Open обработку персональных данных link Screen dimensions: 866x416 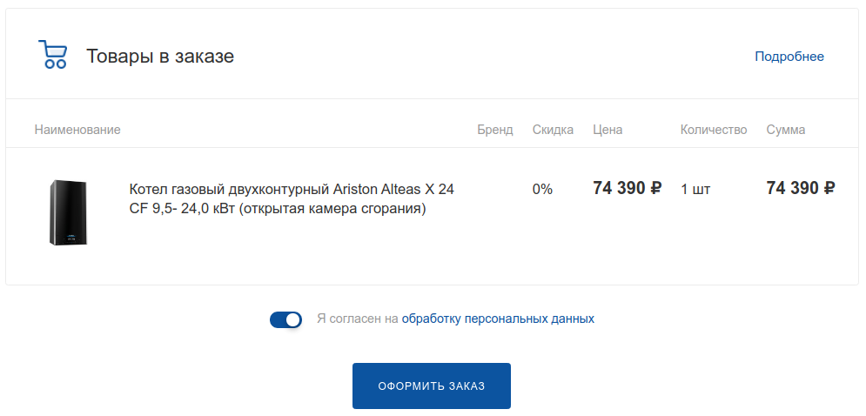pyautogui.click(x=498, y=319)
